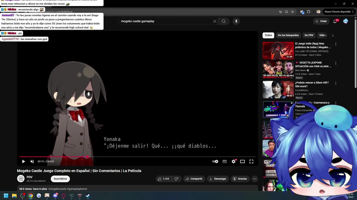Open the VEGETTA ¡EXPONE SITUACIÓN video thumbnail

[x=278, y=69]
